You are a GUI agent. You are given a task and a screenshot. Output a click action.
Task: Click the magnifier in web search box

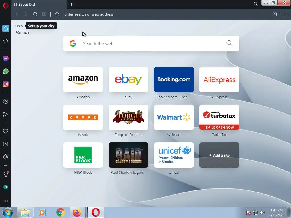coord(230,43)
